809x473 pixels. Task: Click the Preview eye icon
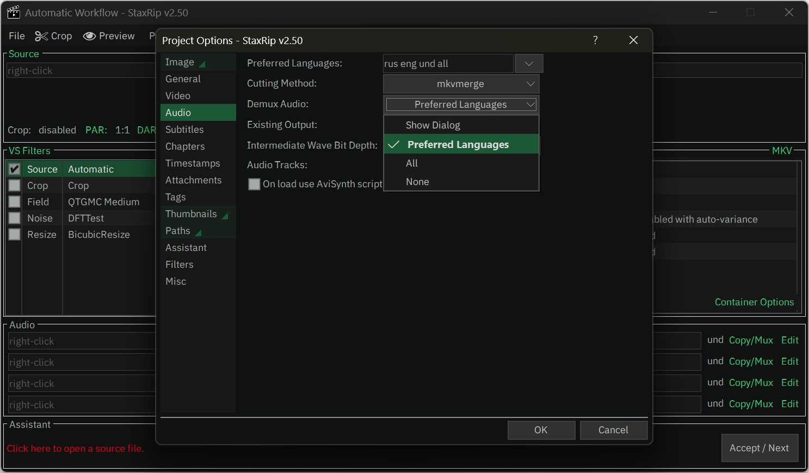point(89,36)
